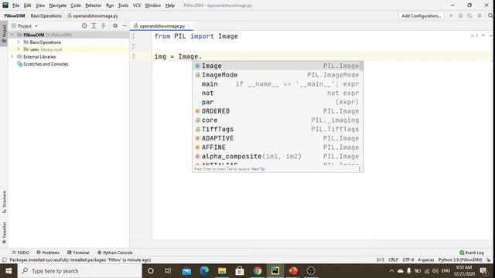Expand the BasicOperations folder
This screenshot has width=495, height=278.
click(19, 42)
